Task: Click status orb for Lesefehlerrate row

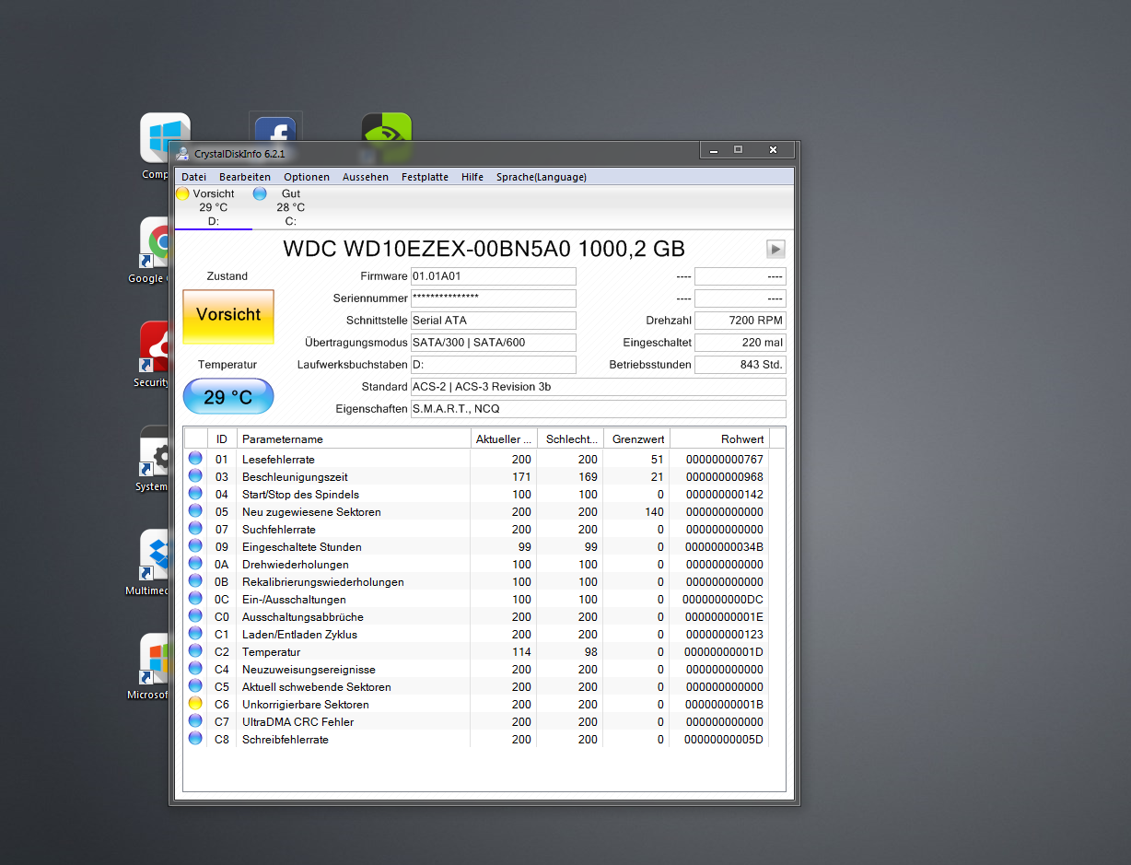Action: point(195,459)
